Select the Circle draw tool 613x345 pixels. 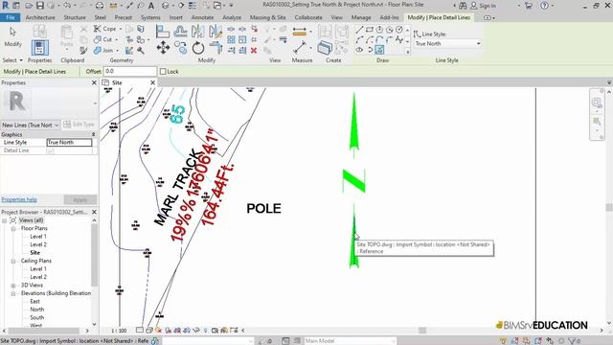398,30
